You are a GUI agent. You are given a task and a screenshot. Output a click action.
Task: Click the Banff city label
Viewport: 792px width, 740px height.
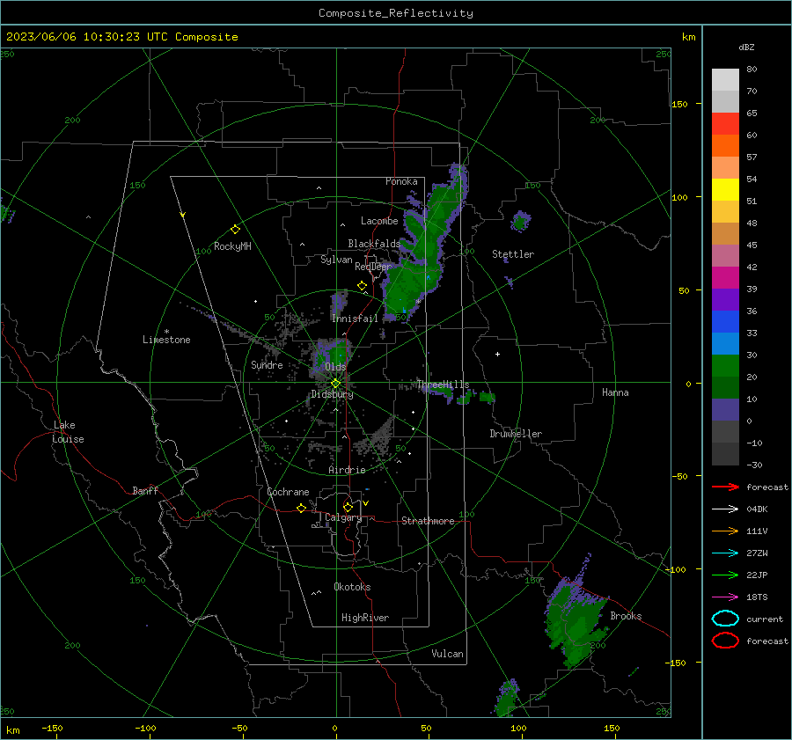coord(145,490)
